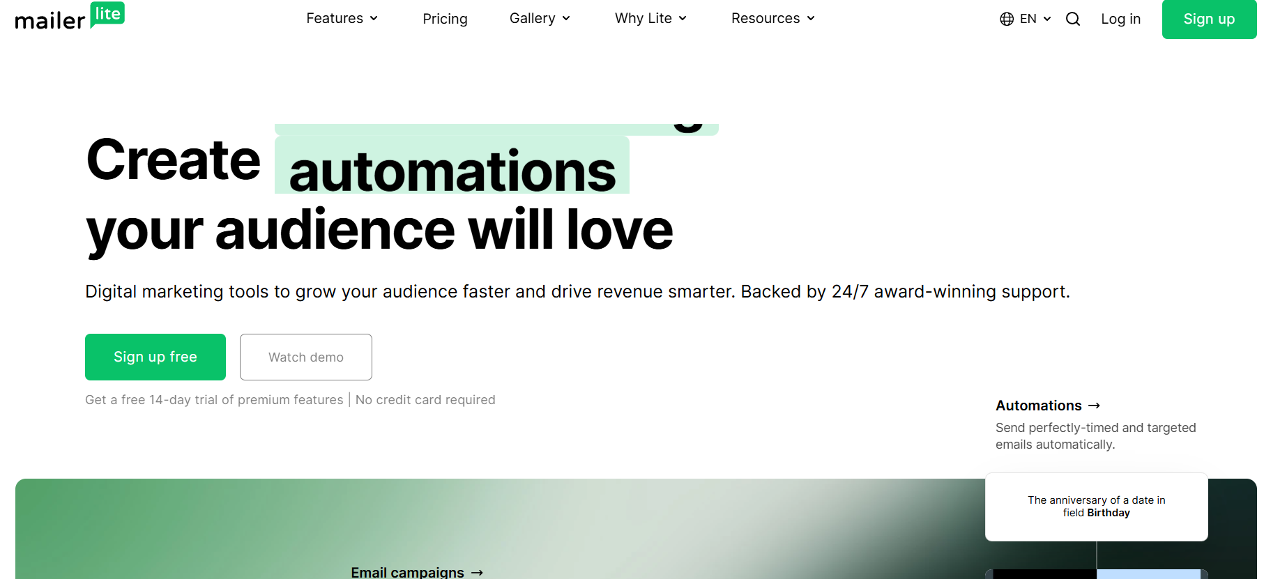Click the 'Digital marketing tools' tagline text
Screen dimensions: 1287x579
coord(577,291)
